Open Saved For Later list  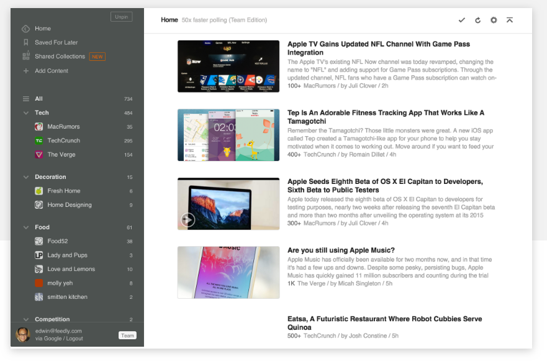click(x=56, y=43)
